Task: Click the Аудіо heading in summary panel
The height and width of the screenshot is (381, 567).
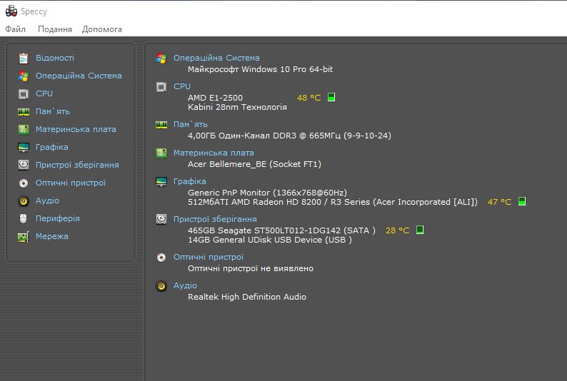Action: tap(185, 285)
